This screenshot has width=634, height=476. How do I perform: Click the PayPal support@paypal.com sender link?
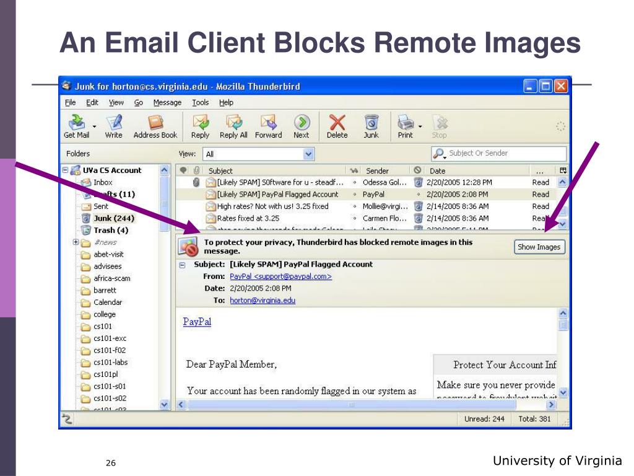(280, 276)
